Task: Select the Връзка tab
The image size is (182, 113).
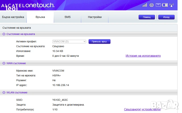Action: 40,17
